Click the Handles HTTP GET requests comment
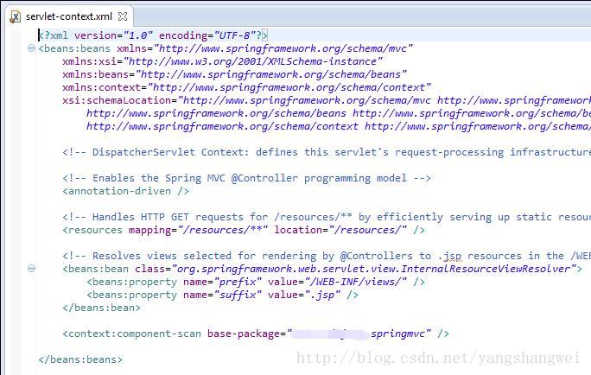 click(x=327, y=217)
